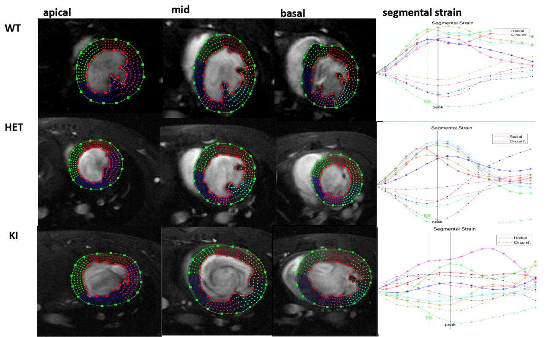Image resolution: width=556 pixels, height=337 pixels.
Task: Select the WT mid MRI slice image
Action: (218, 68)
